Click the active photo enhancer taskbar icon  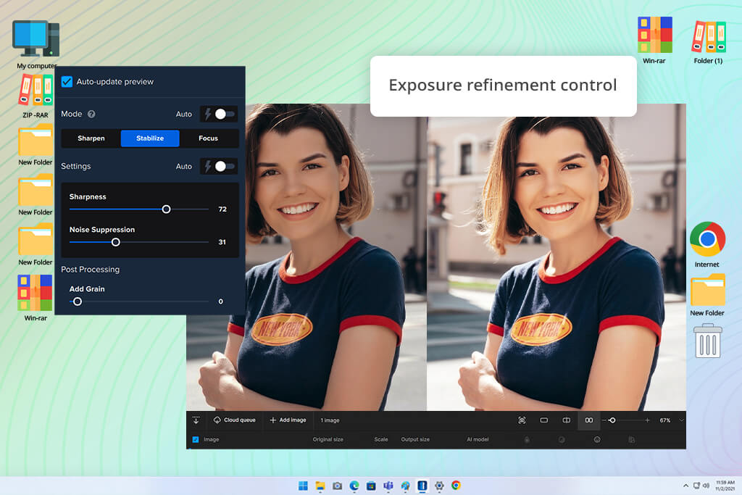pyautogui.click(x=422, y=486)
